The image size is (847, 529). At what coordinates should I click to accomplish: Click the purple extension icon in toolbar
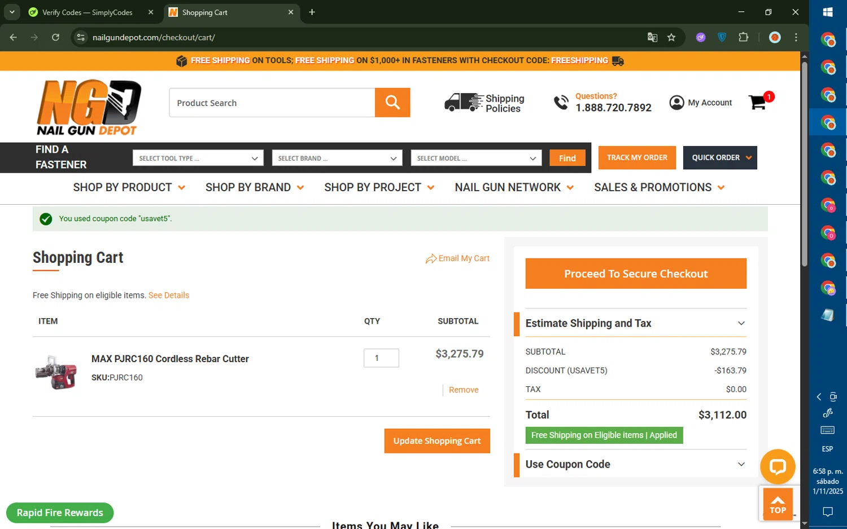pos(701,37)
